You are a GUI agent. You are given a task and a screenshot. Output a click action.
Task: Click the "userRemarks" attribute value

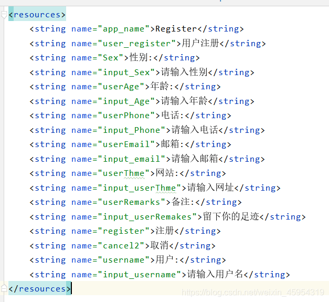click(x=132, y=202)
